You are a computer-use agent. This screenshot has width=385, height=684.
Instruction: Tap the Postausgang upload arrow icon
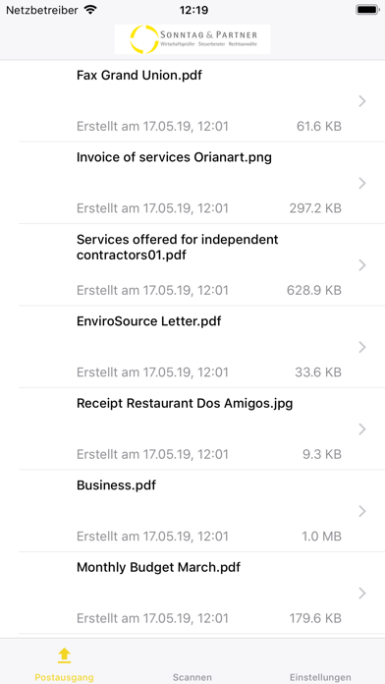pos(64,655)
